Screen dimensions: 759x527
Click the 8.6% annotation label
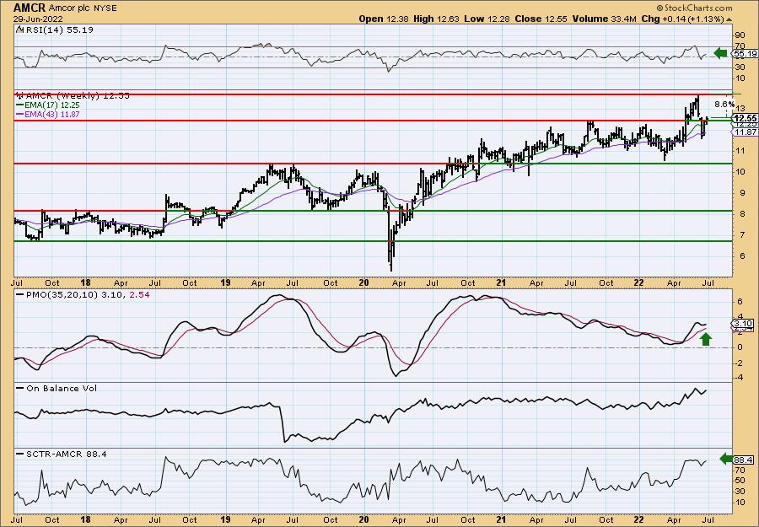[x=724, y=104]
